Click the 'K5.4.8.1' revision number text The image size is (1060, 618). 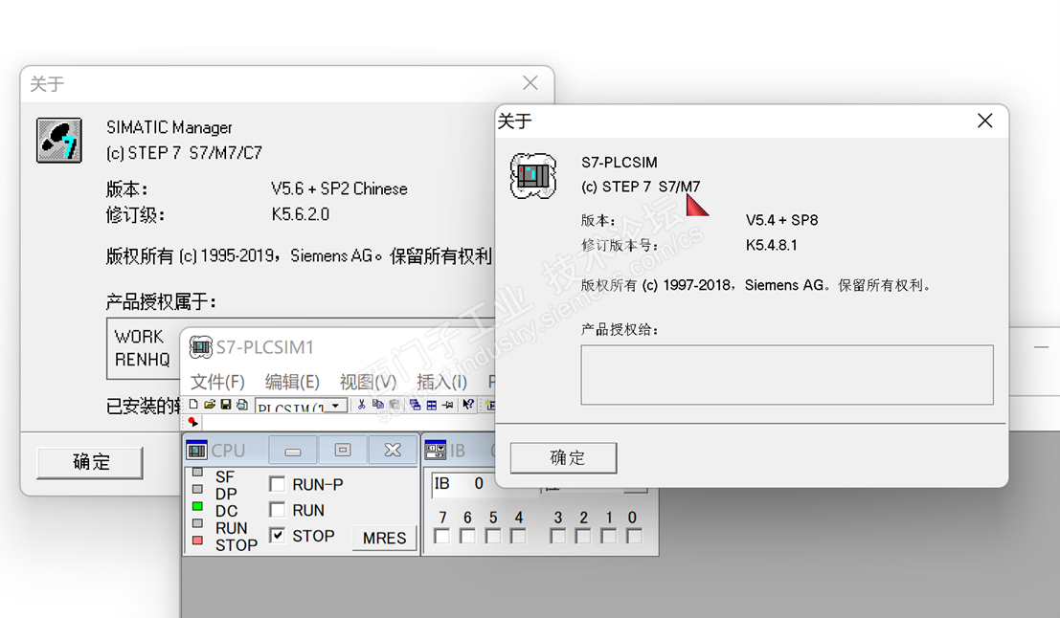pyautogui.click(x=772, y=245)
